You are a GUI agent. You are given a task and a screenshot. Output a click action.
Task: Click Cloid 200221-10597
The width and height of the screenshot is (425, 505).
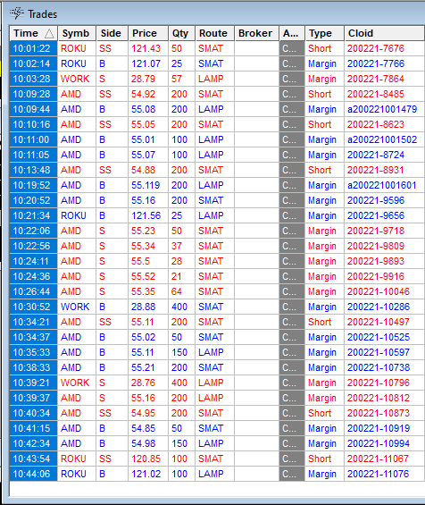point(378,352)
